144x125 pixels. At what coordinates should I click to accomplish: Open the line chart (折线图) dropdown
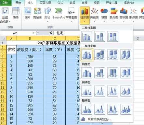94,21
